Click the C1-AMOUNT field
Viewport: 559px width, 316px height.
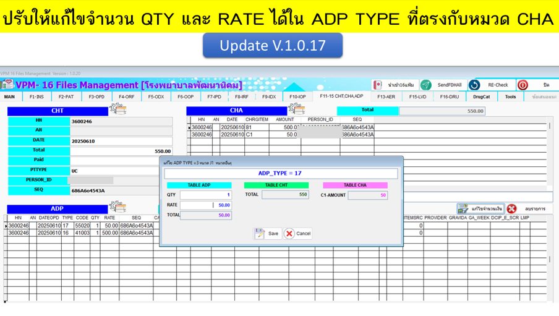pyautogui.click(x=367, y=195)
